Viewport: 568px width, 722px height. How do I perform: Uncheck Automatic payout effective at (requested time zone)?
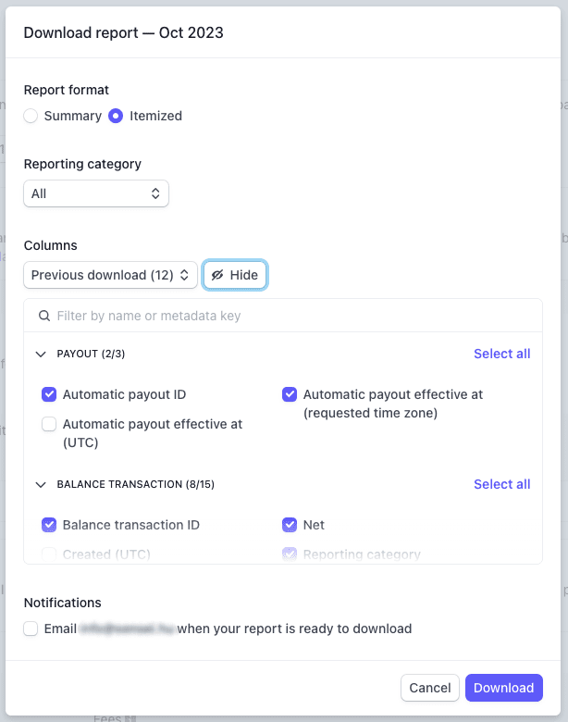click(290, 394)
